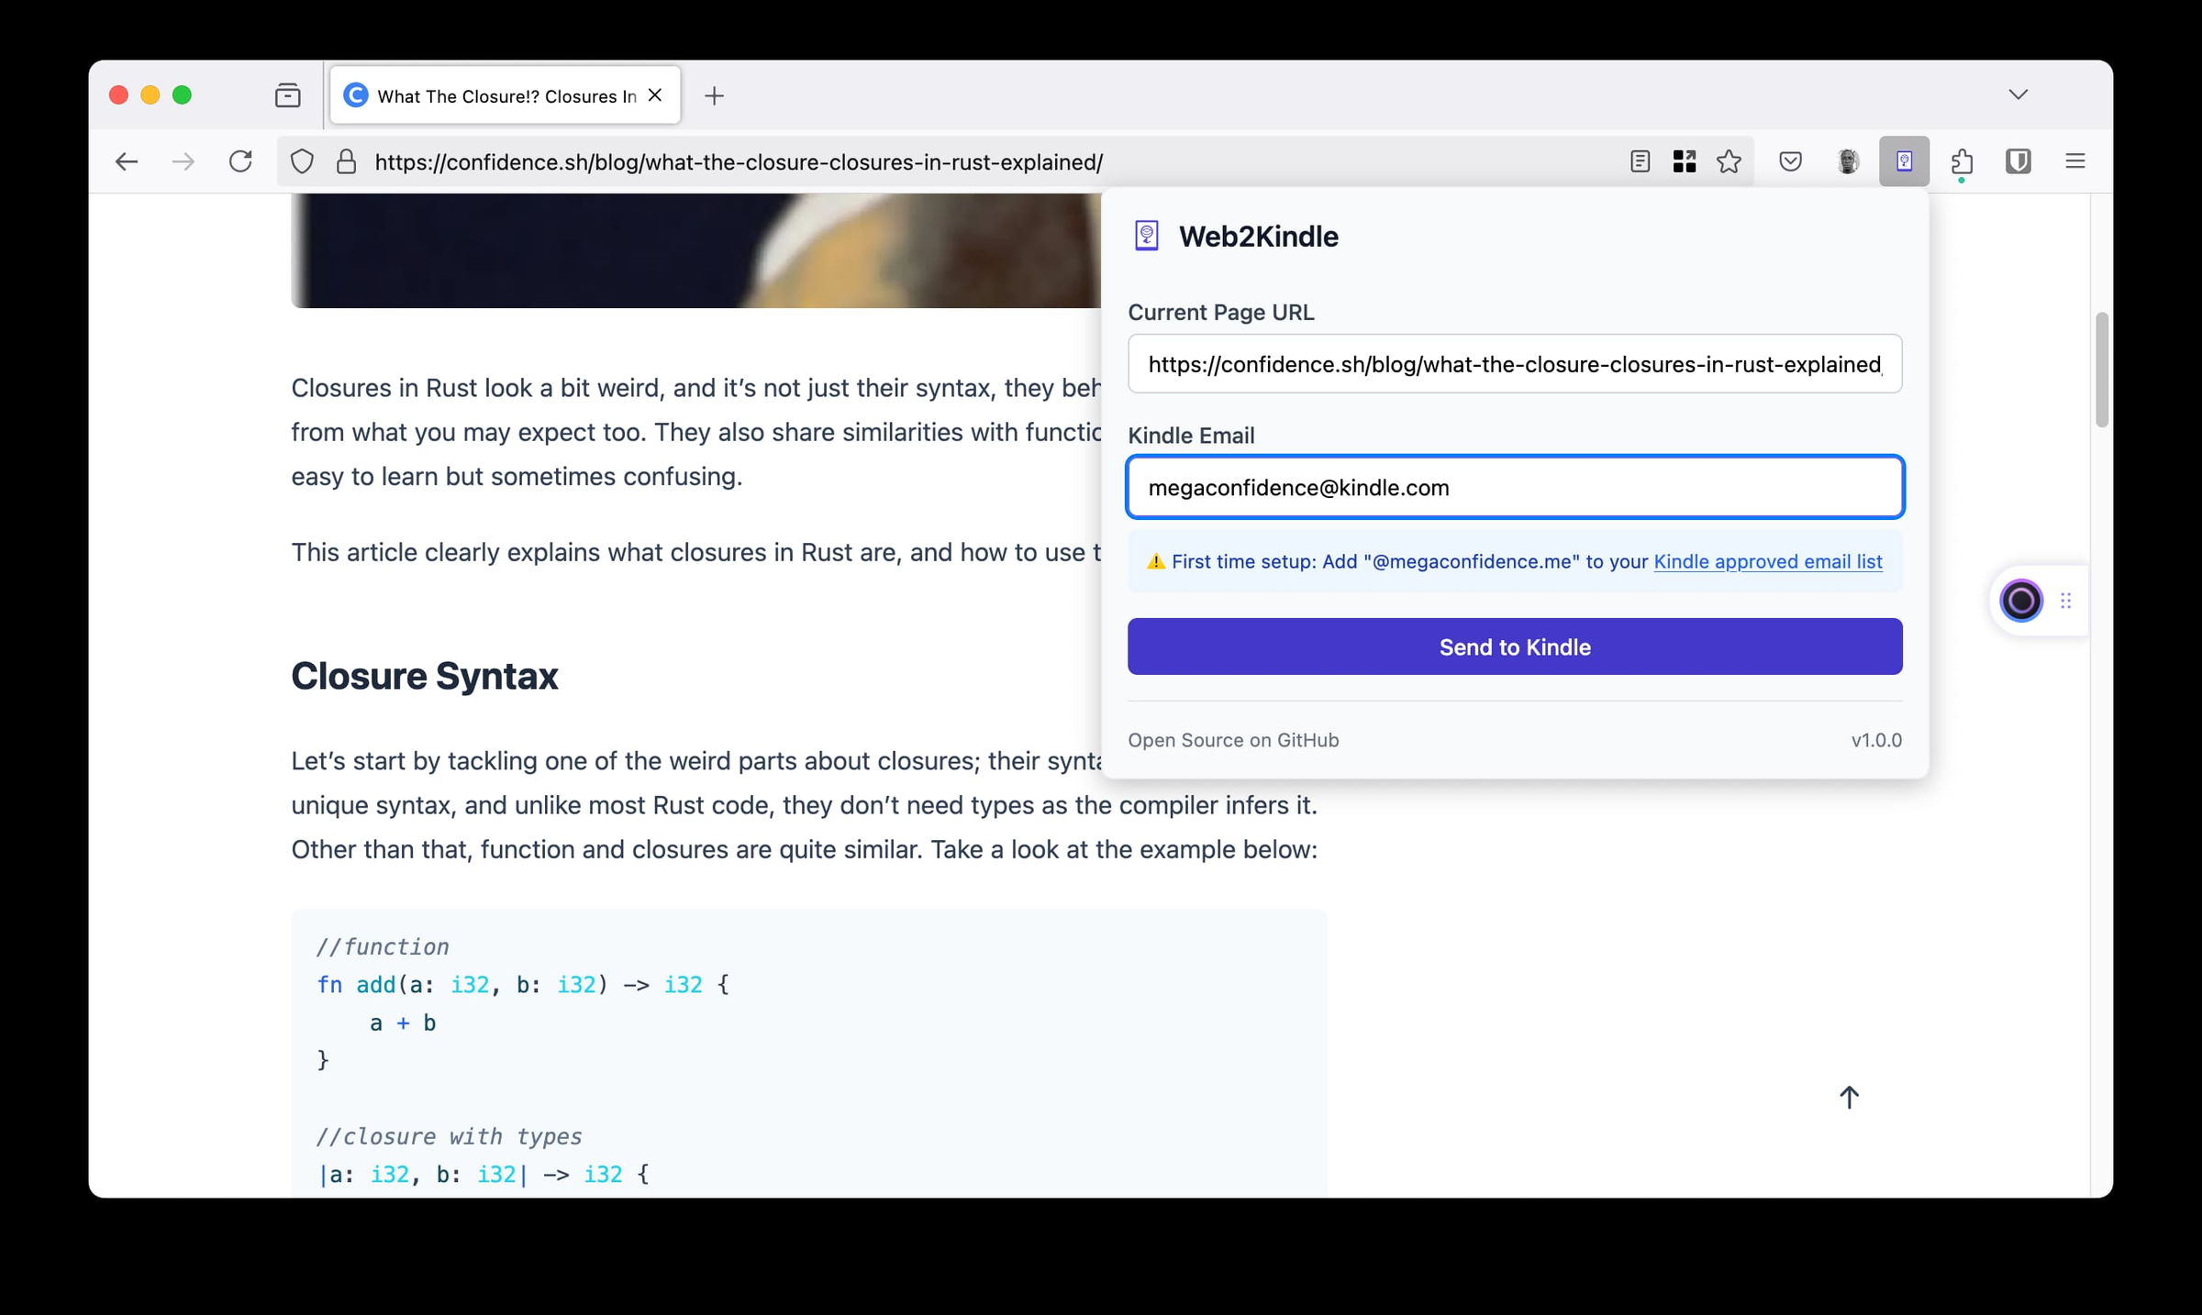This screenshot has height=1315, width=2202.
Task: Go back to the previous page
Action: tap(127, 162)
